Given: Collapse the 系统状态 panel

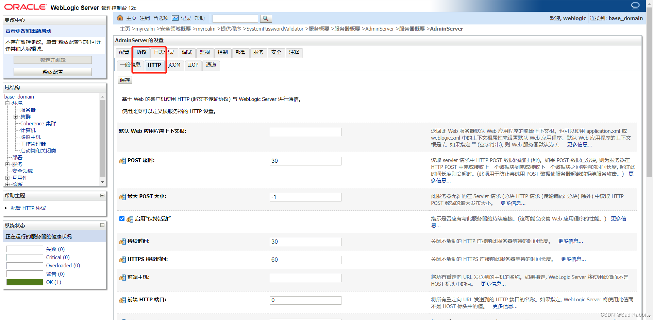Looking at the screenshot, I should [x=102, y=225].
